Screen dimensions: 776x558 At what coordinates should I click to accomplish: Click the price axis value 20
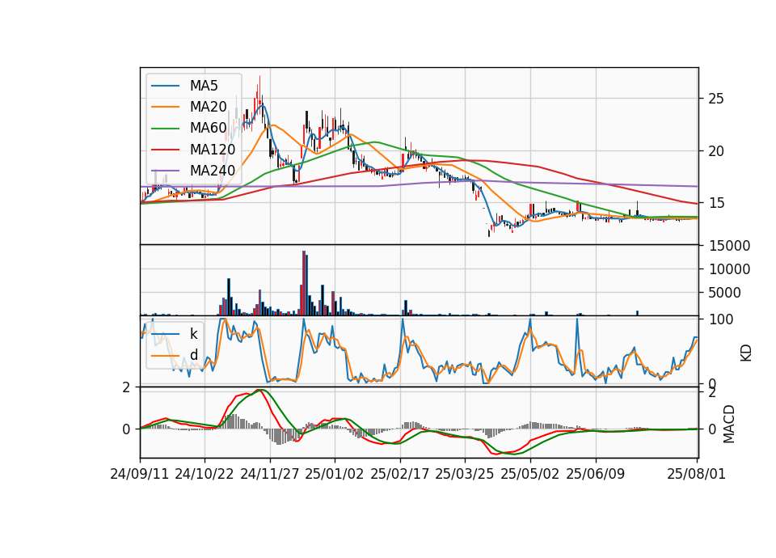tap(716, 151)
